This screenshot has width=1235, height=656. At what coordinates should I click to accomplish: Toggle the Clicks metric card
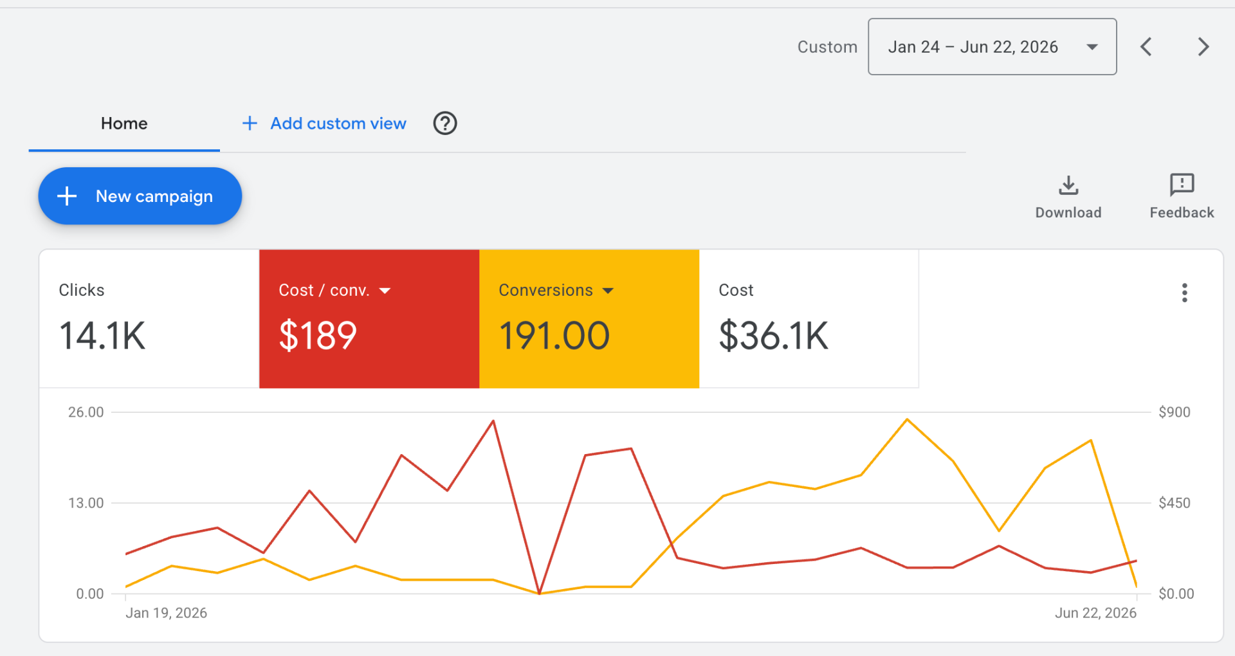149,319
